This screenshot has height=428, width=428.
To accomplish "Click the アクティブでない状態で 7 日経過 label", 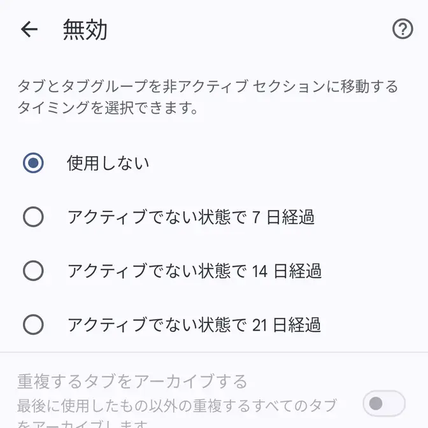I will tap(191, 217).
